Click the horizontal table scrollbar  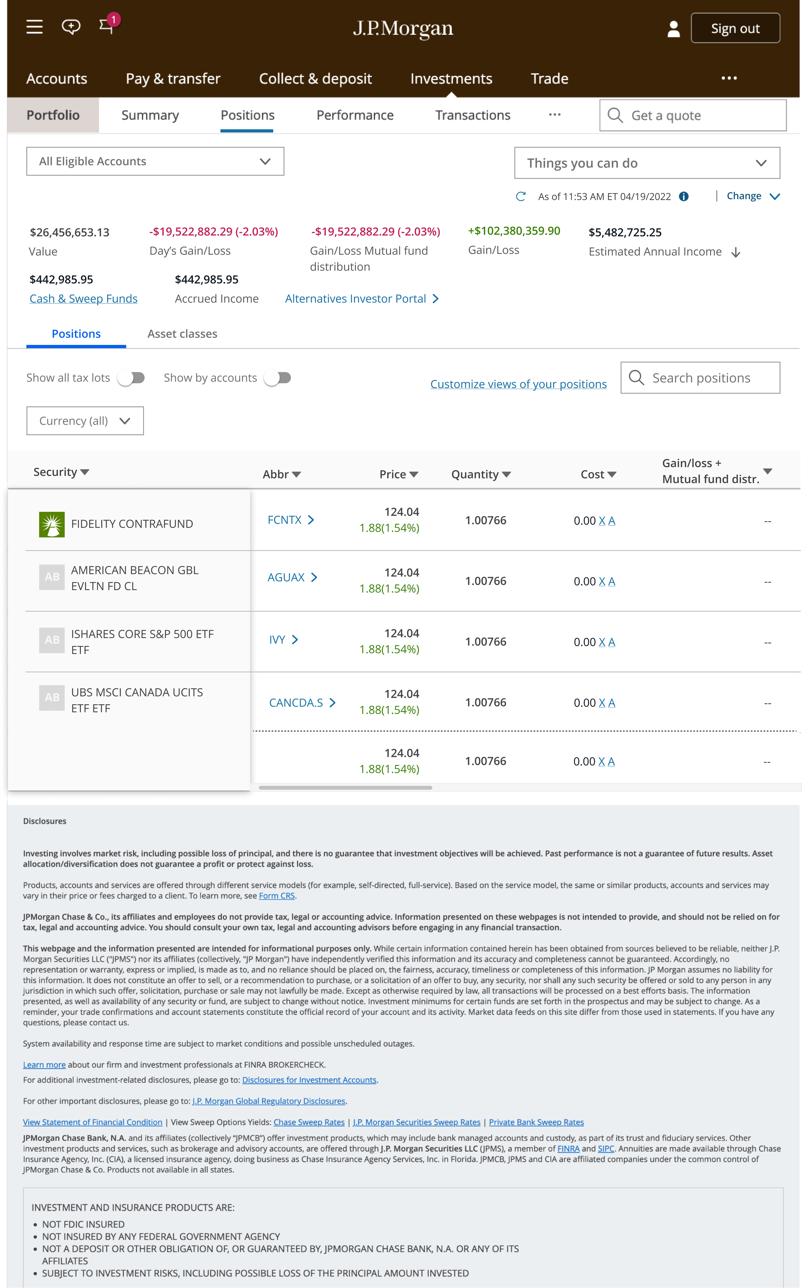[x=345, y=787]
